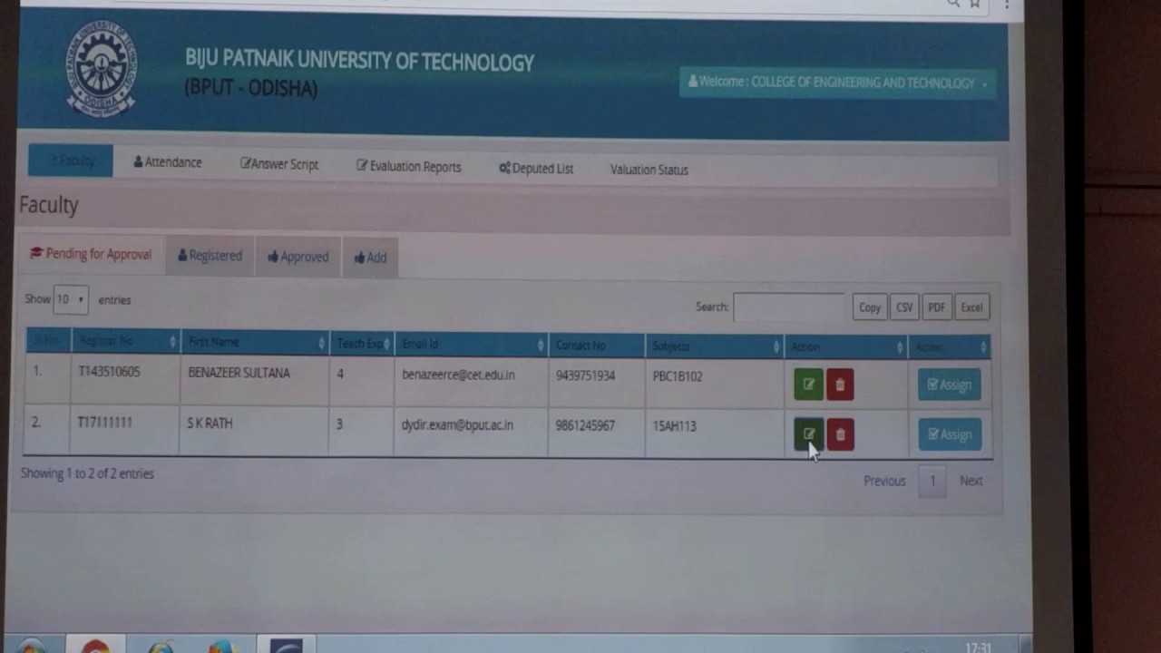Select Pending for Approval tab
This screenshot has height=653, width=1161.
[x=91, y=254]
